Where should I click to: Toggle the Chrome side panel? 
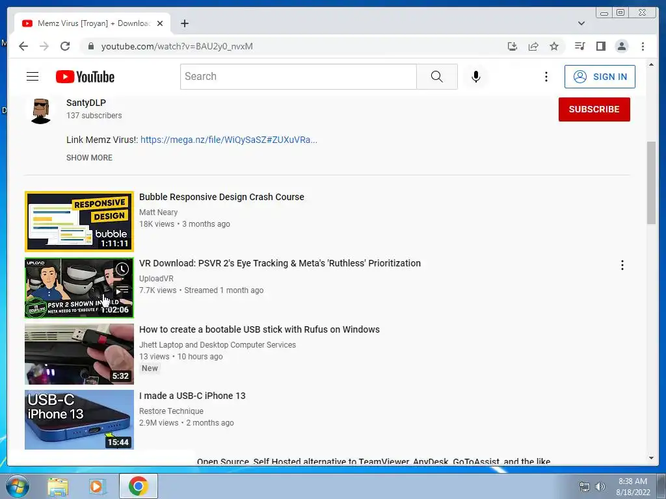[600, 46]
